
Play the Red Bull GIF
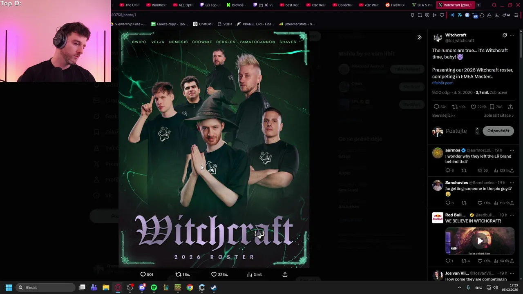(x=480, y=241)
